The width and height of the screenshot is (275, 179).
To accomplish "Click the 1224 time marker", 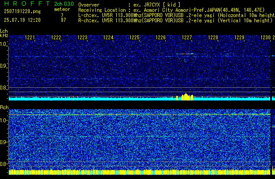I will pos(108,38).
